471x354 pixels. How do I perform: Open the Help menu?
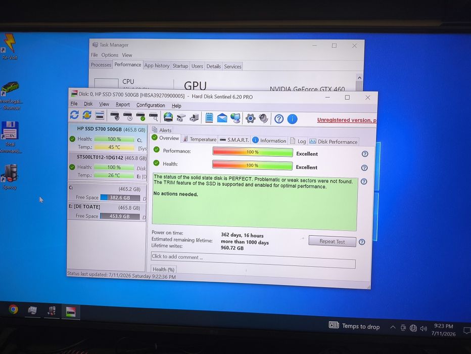(176, 106)
